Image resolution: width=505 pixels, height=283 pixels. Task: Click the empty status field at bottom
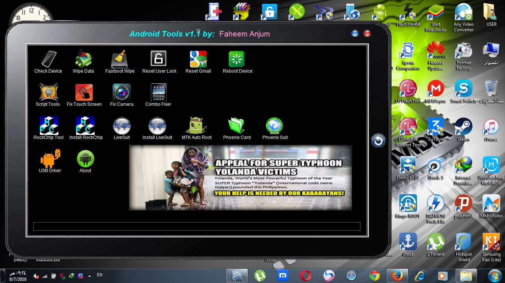197,226
